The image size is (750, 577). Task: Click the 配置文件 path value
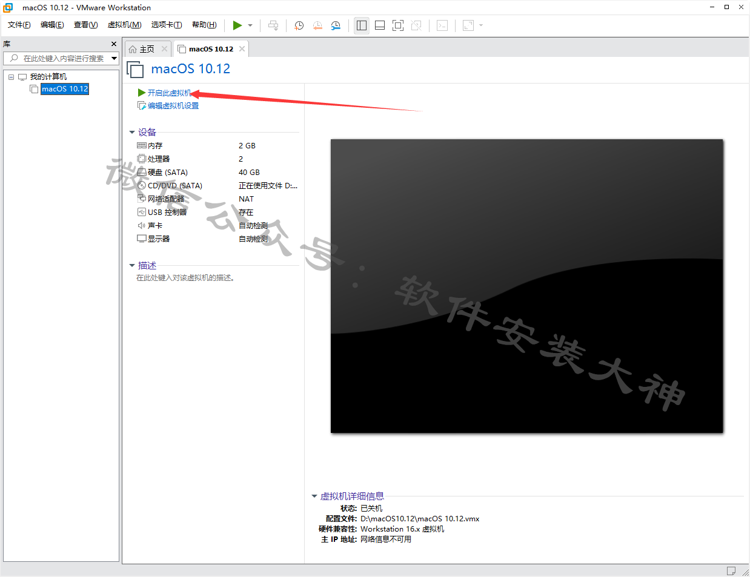420,519
